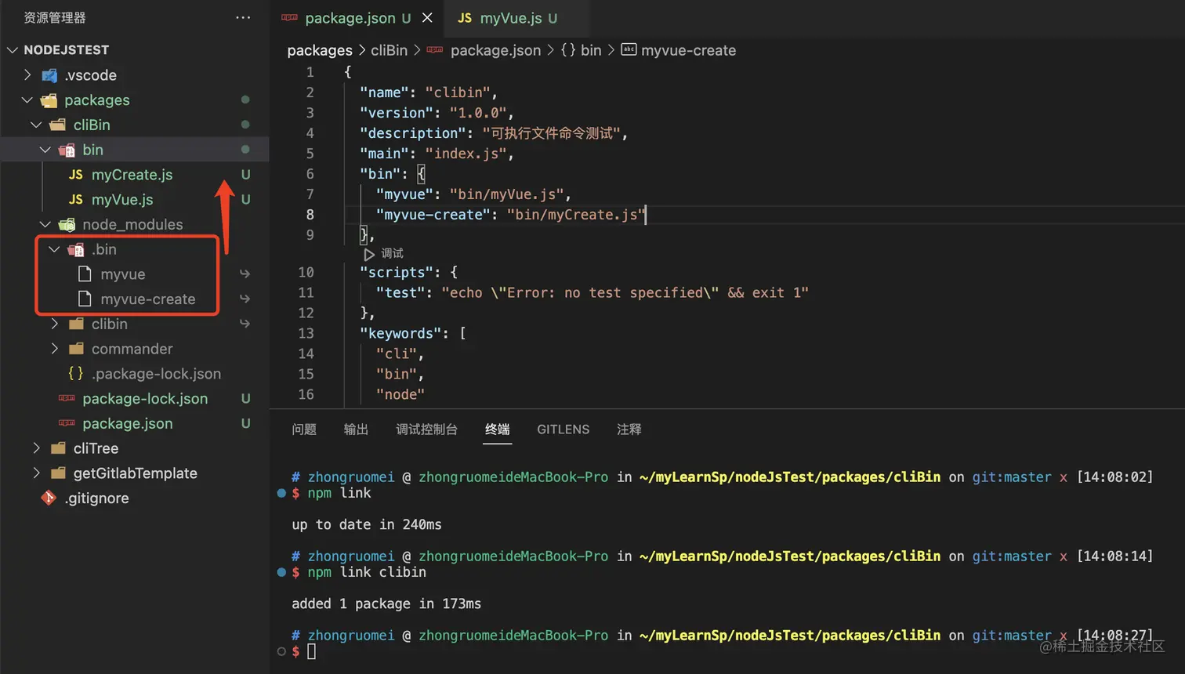Viewport: 1185px width, 674px height.
Task: Collapse the cliBin folder chevron
Action: 36,125
